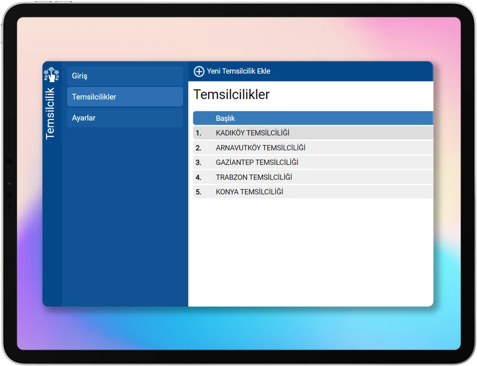Open GAZİANTEP TEMSİLCİLİĞİ entry
The height and width of the screenshot is (366, 477).
[257, 162]
